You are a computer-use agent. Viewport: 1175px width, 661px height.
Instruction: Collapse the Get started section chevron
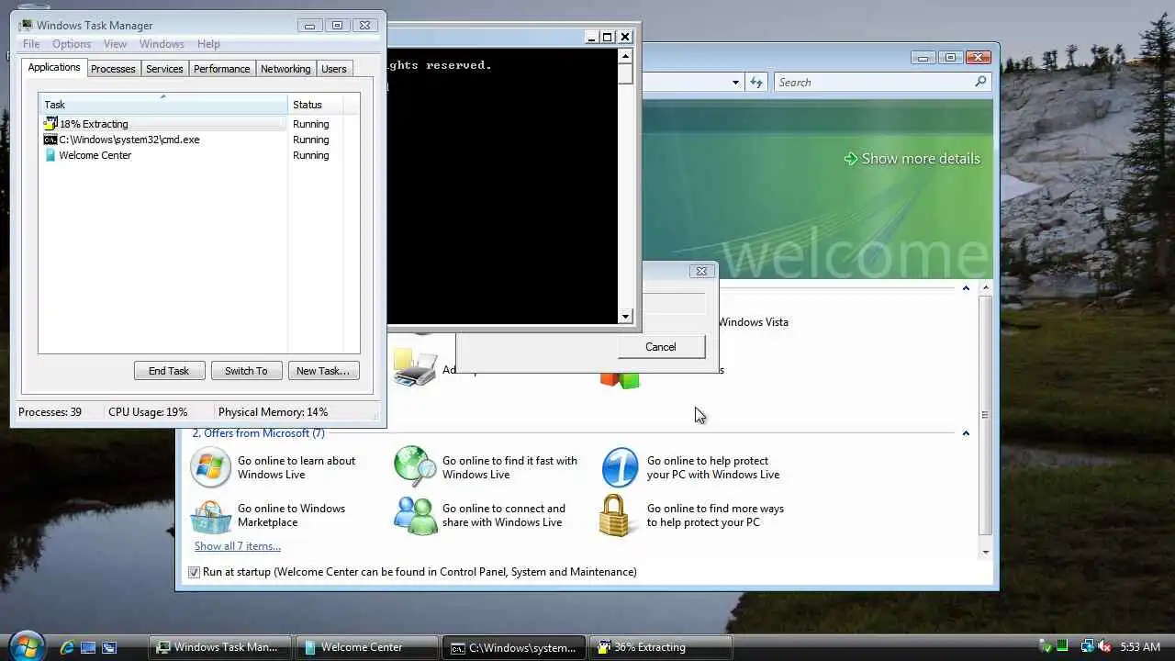point(966,288)
